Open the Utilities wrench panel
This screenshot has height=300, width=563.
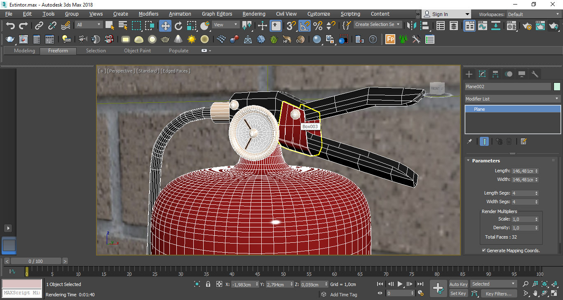point(535,74)
